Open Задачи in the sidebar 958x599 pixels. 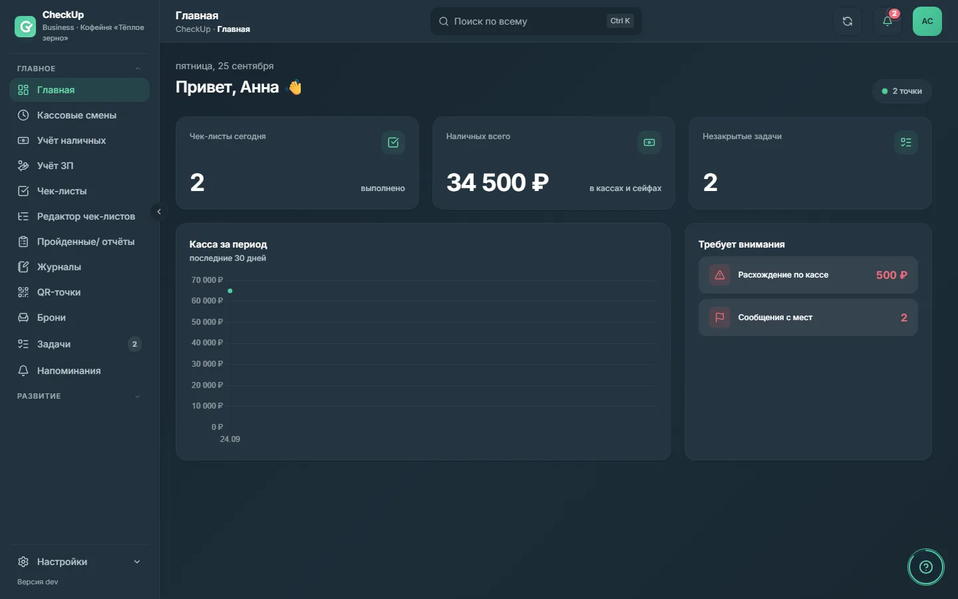pyautogui.click(x=79, y=344)
